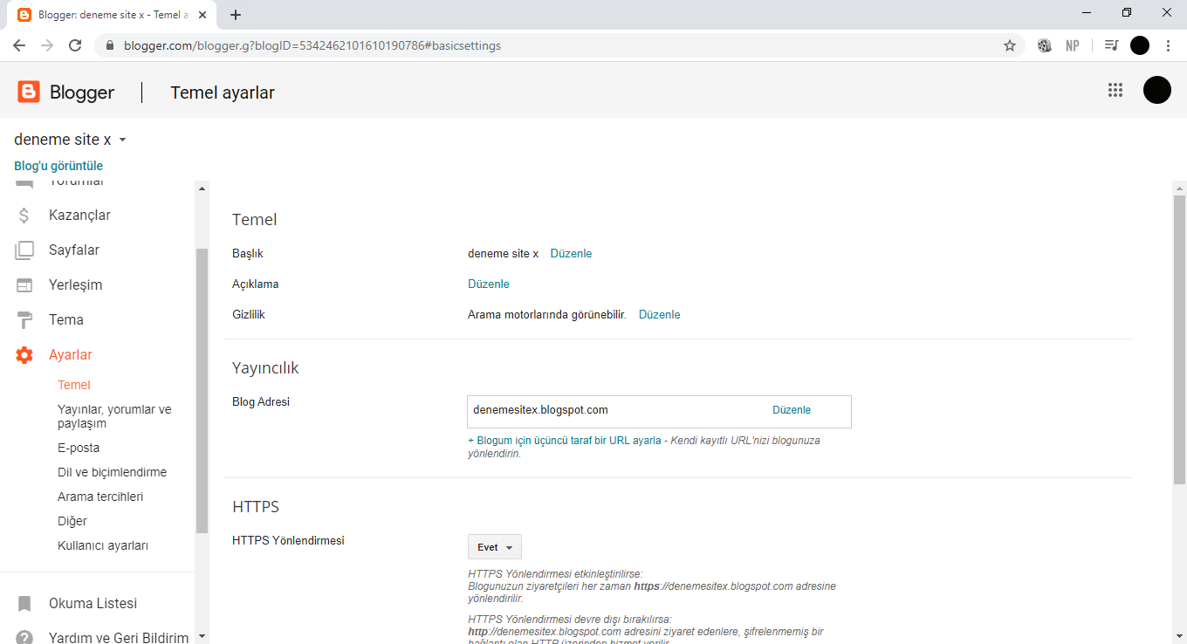The image size is (1187, 644).
Task: Click the main page scrollbar thumb
Action: (x=1179, y=340)
